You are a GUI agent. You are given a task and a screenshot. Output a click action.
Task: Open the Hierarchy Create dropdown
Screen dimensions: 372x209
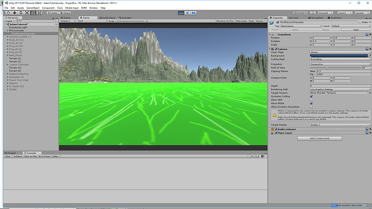click(x=9, y=21)
